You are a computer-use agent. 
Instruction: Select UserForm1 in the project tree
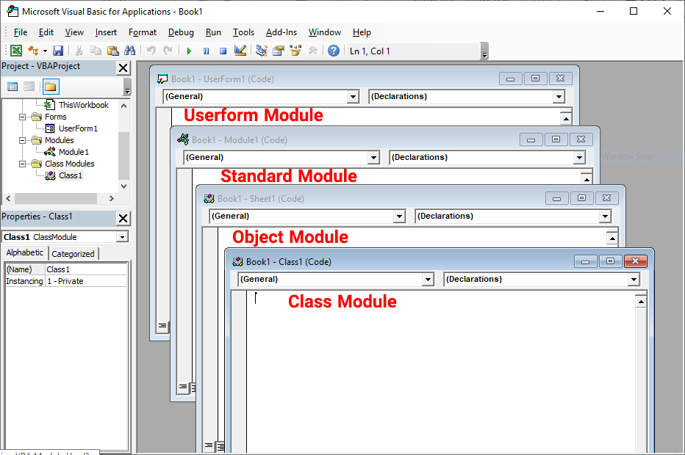point(78,128)
